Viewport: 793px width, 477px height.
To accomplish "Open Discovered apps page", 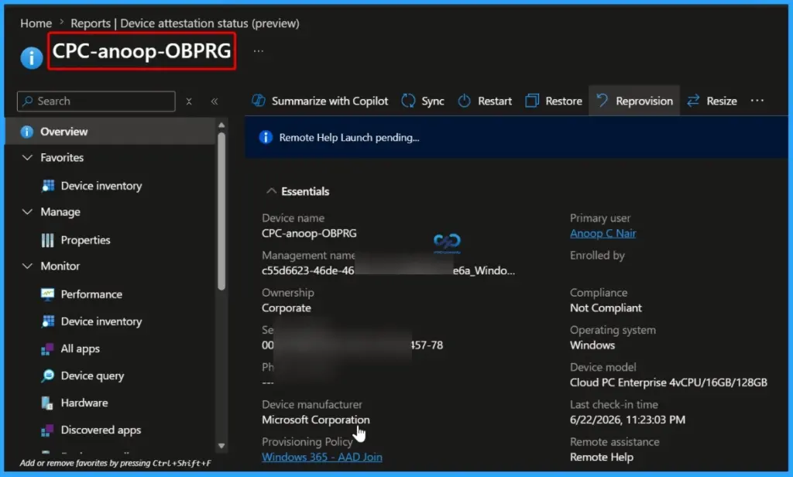I will click(x=101, y=430).
